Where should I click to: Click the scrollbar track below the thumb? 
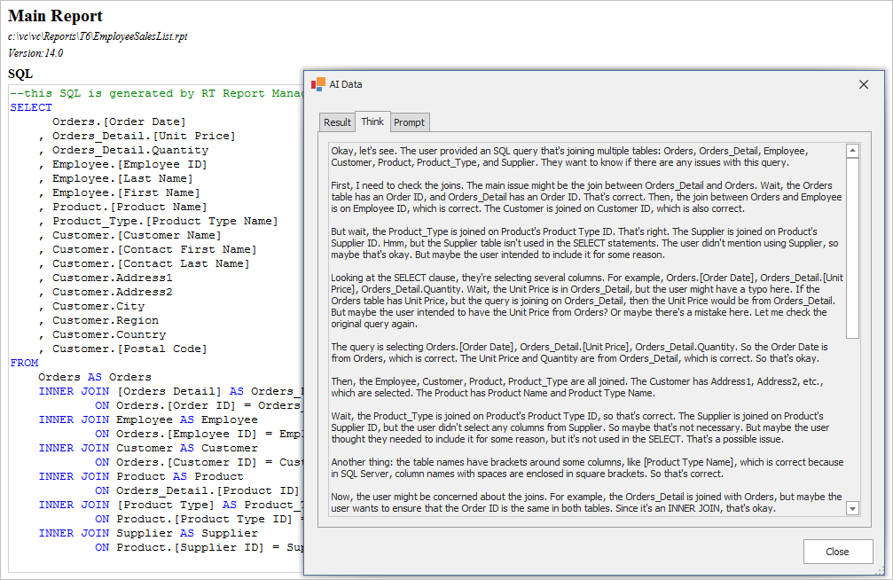point(852,417)
